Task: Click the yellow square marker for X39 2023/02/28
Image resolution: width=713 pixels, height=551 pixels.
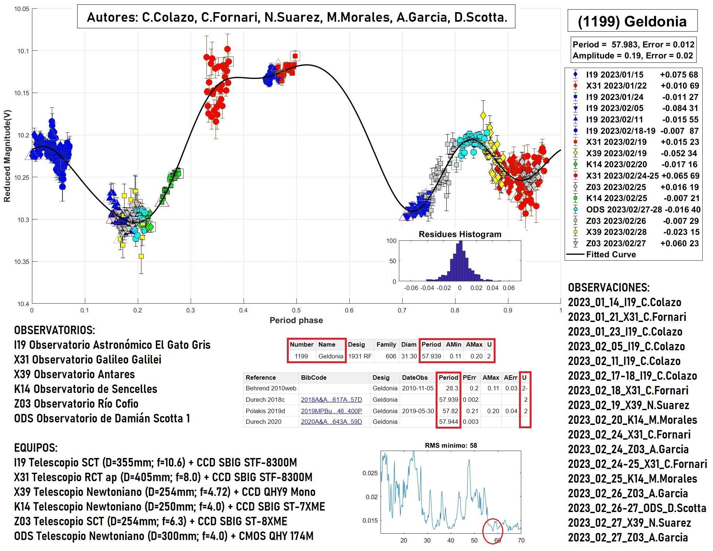Action: 576,232
